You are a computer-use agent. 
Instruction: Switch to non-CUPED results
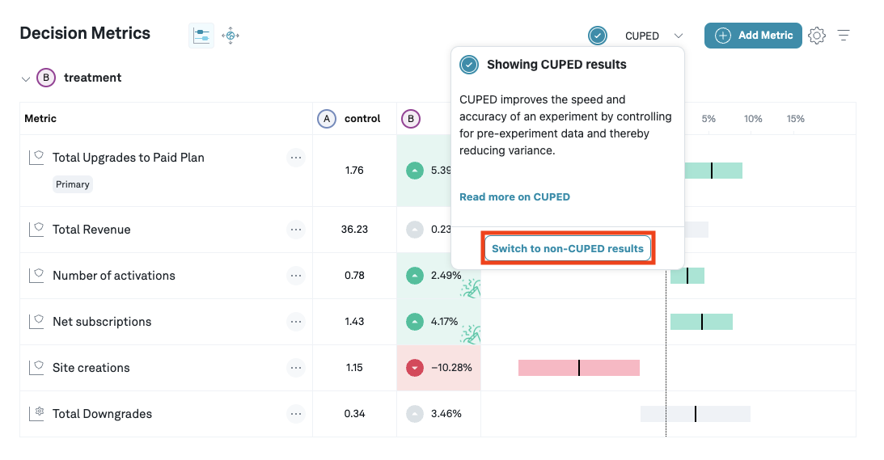[x=568, y=248]
